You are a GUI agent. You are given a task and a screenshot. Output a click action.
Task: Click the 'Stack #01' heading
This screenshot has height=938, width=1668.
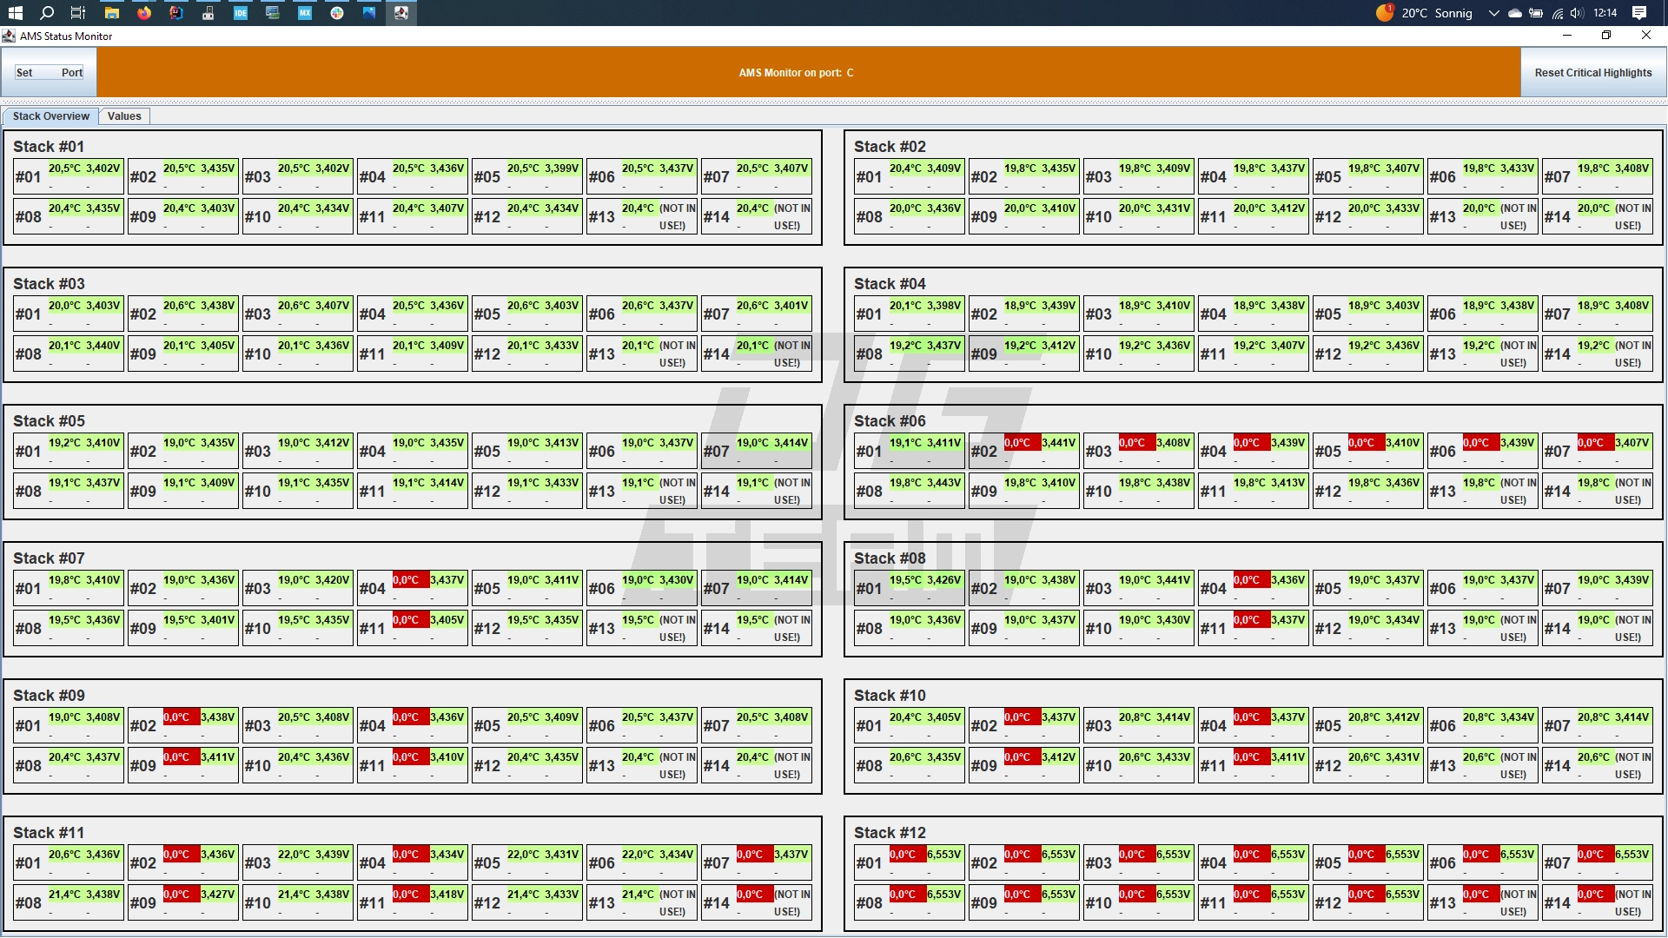click(49, 147)
